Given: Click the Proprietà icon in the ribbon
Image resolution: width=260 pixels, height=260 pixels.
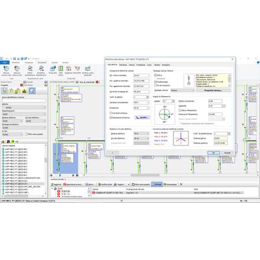Looking at the screenshot, I should 53,70.
